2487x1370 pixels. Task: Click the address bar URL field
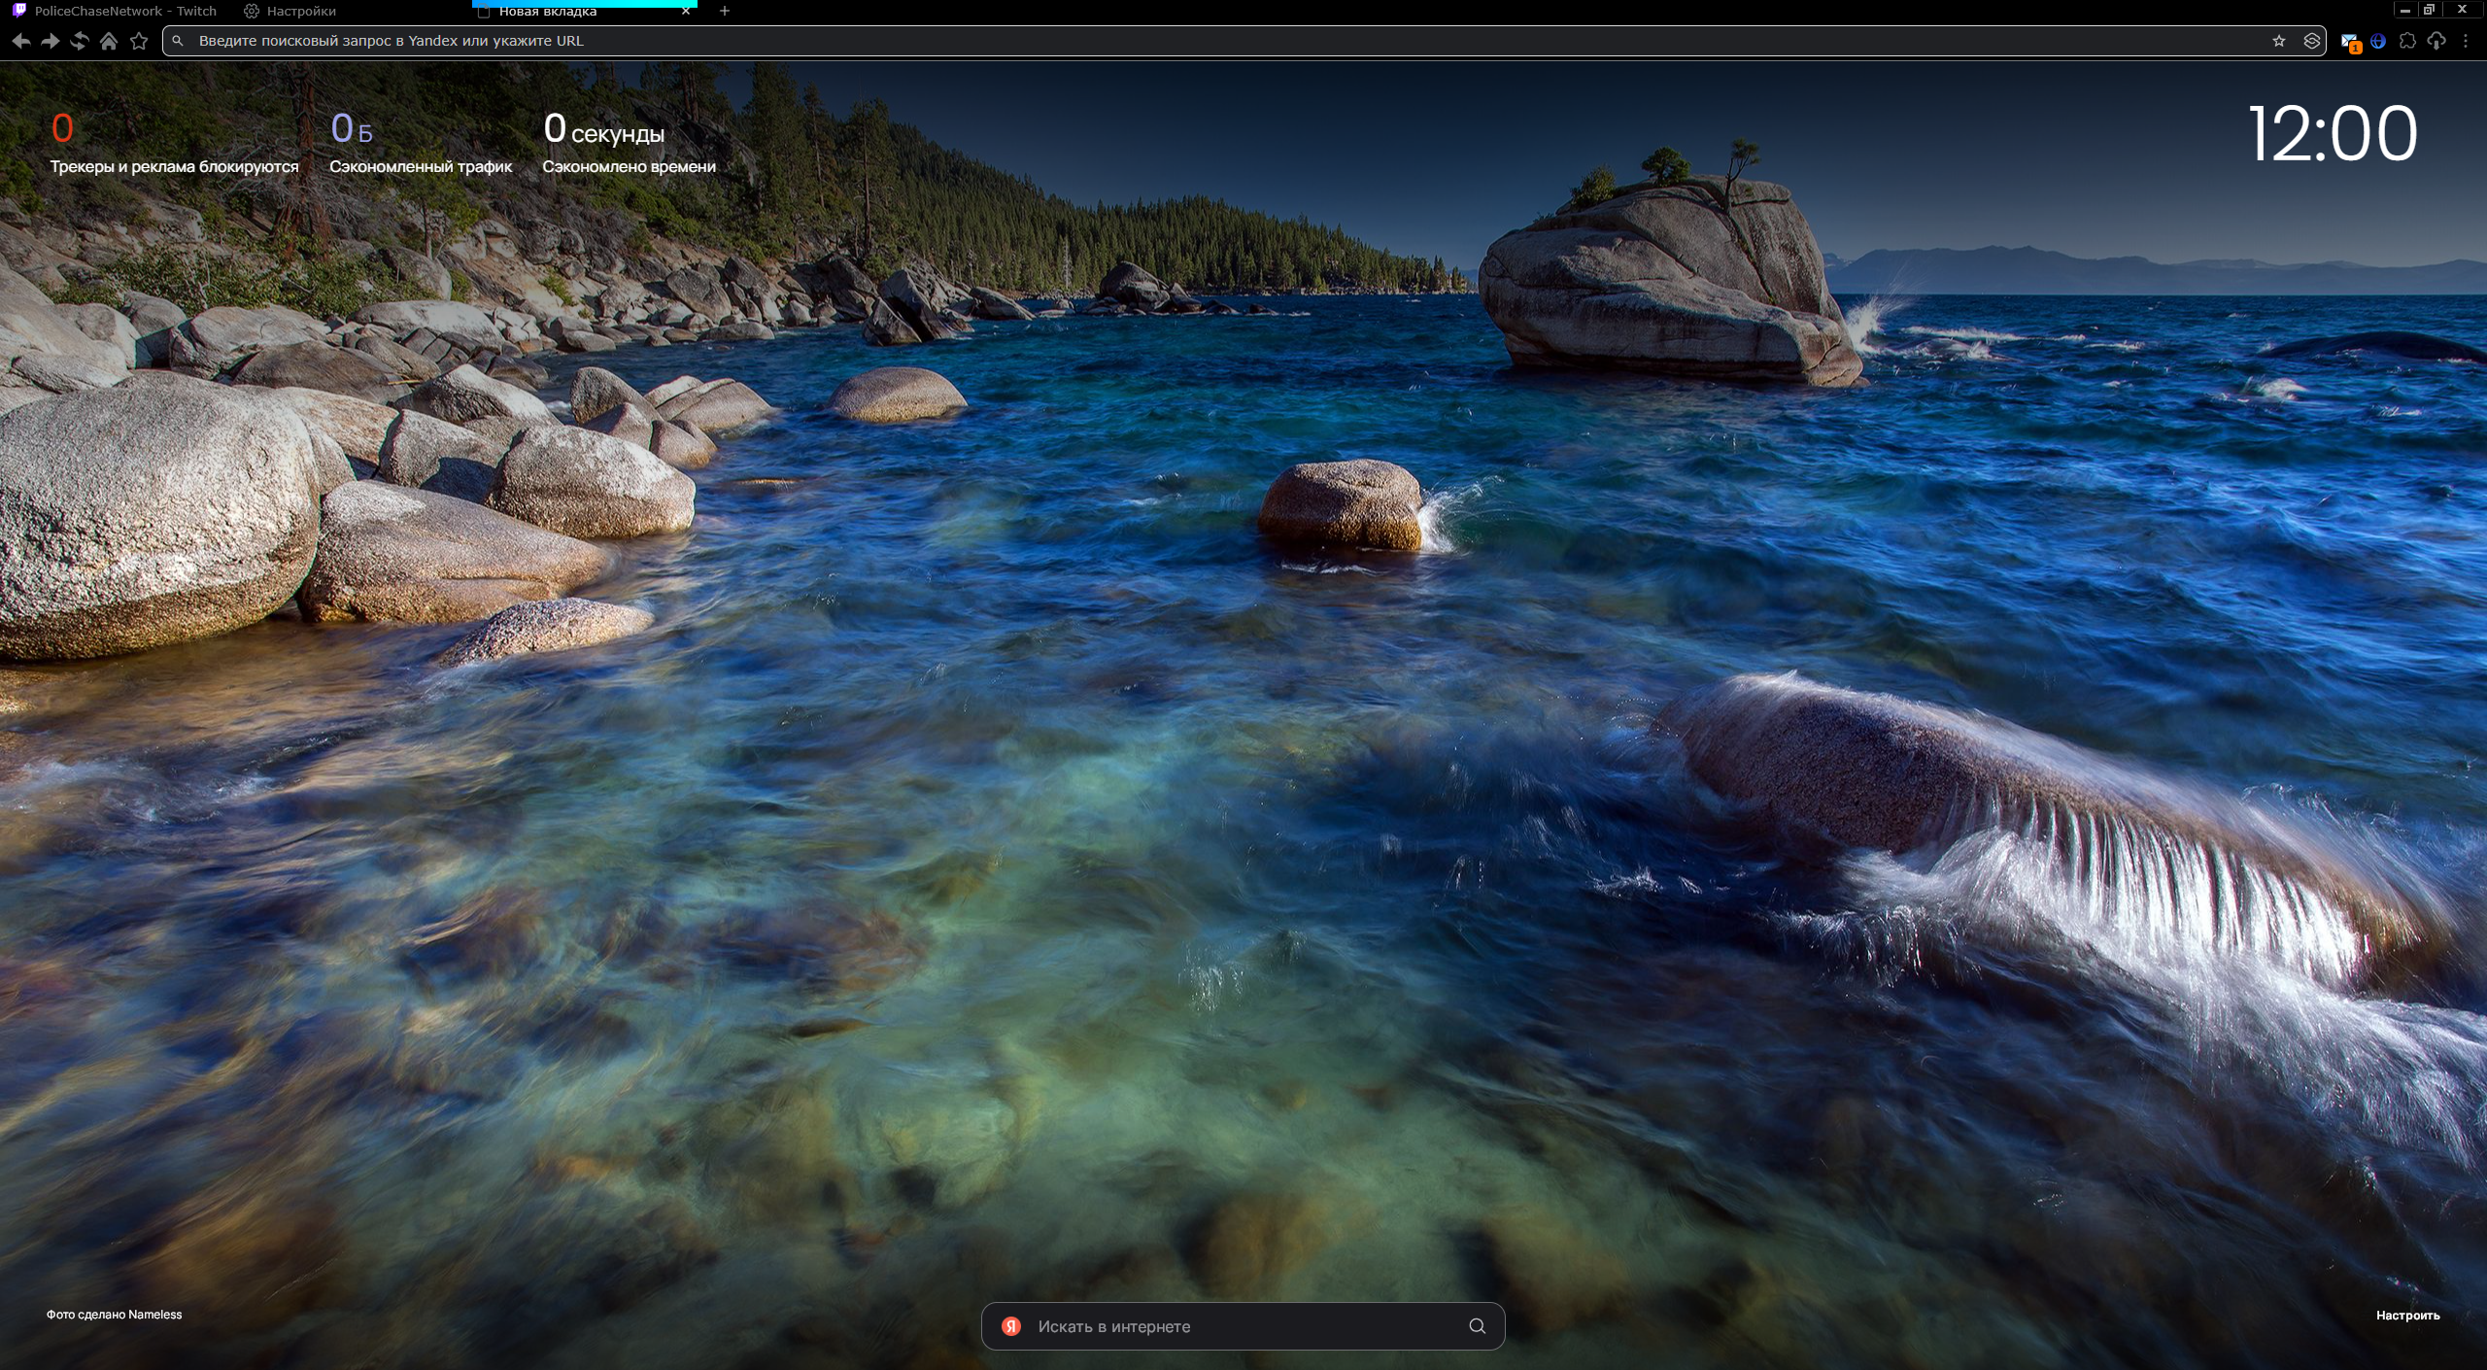pyautogui.click(x=1166, y=41)
